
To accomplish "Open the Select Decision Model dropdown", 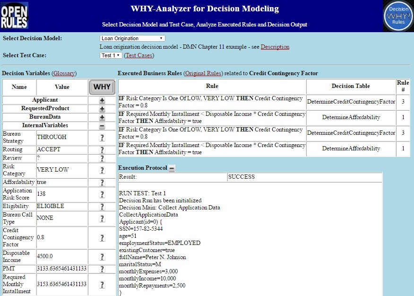I will (132, 38).
